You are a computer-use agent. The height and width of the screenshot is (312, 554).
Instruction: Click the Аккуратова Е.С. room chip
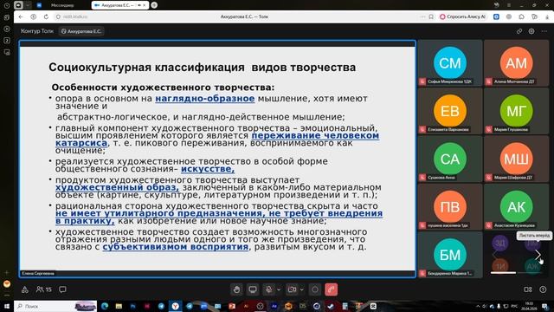tap(81, 31)
